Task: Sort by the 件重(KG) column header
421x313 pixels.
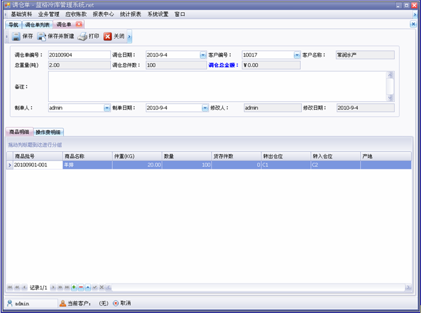Action: tap(137, 156)
